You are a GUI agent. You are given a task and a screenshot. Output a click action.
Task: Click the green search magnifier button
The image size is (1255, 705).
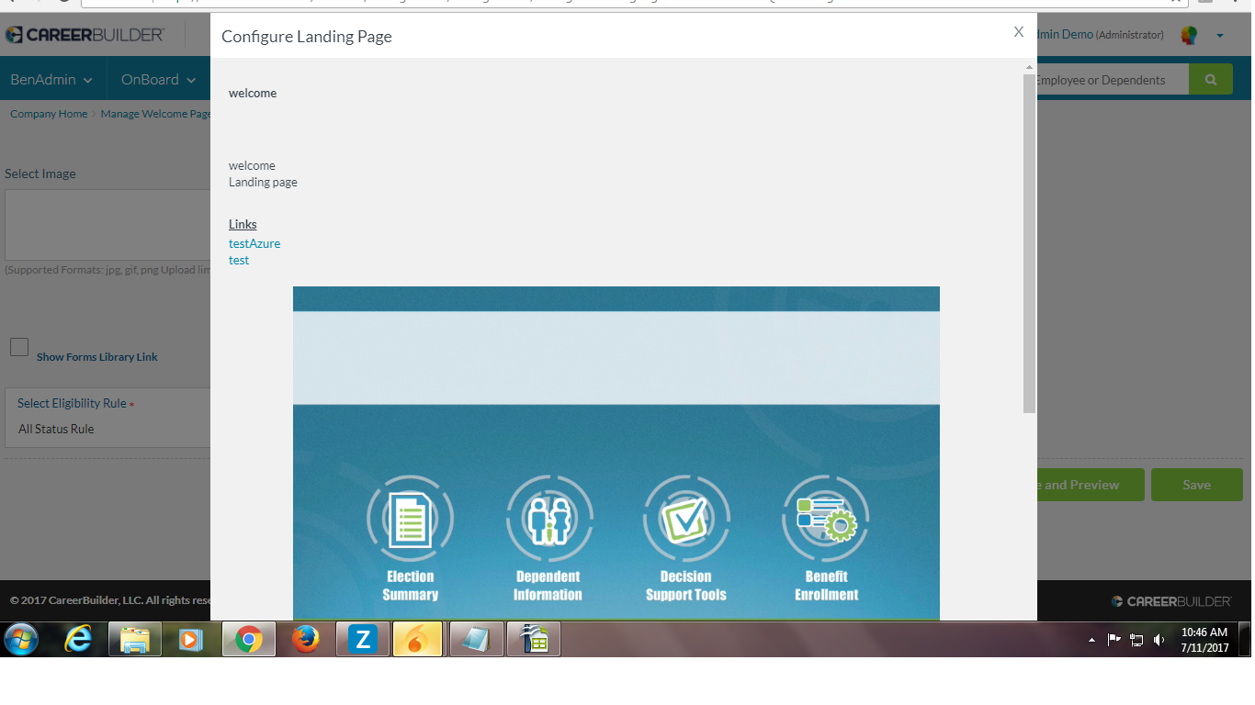[1210, 80]
